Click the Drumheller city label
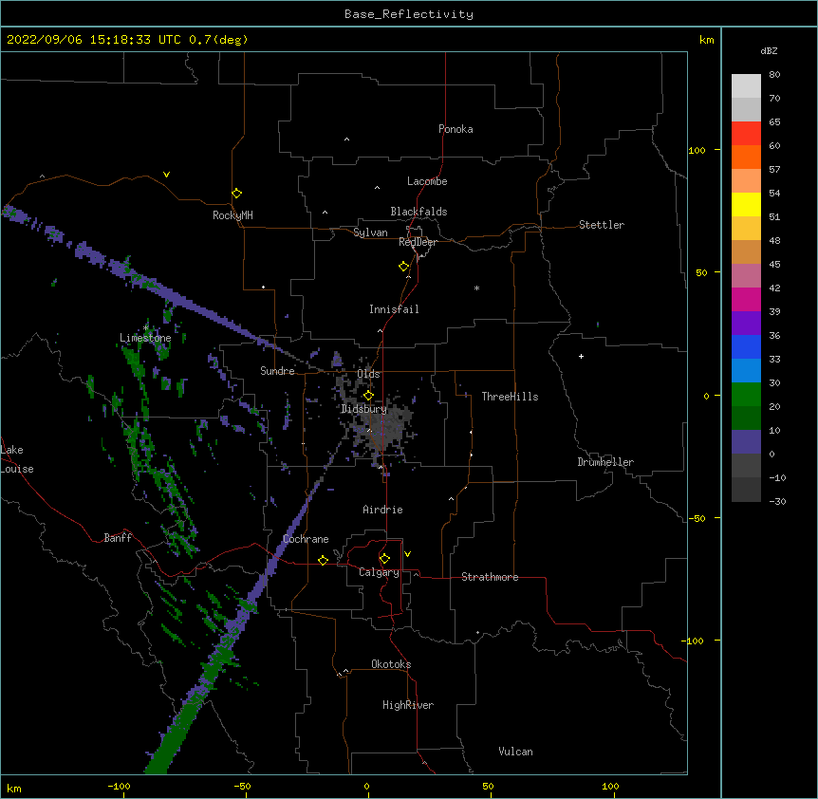This screenshot has height=799, width=818. 605,462
